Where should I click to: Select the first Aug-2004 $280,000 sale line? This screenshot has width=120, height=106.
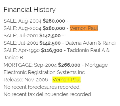tap(36, 21)
